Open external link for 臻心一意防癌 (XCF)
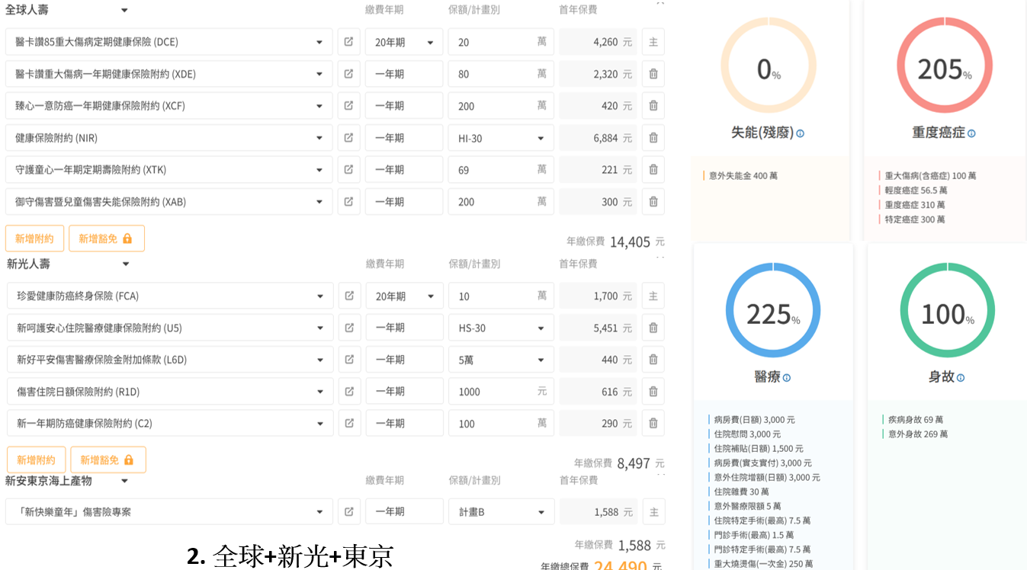 (348, 106)
